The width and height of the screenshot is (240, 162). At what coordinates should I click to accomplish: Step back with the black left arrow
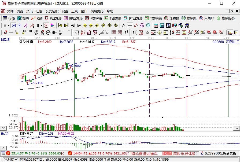(x=73, y=25)
